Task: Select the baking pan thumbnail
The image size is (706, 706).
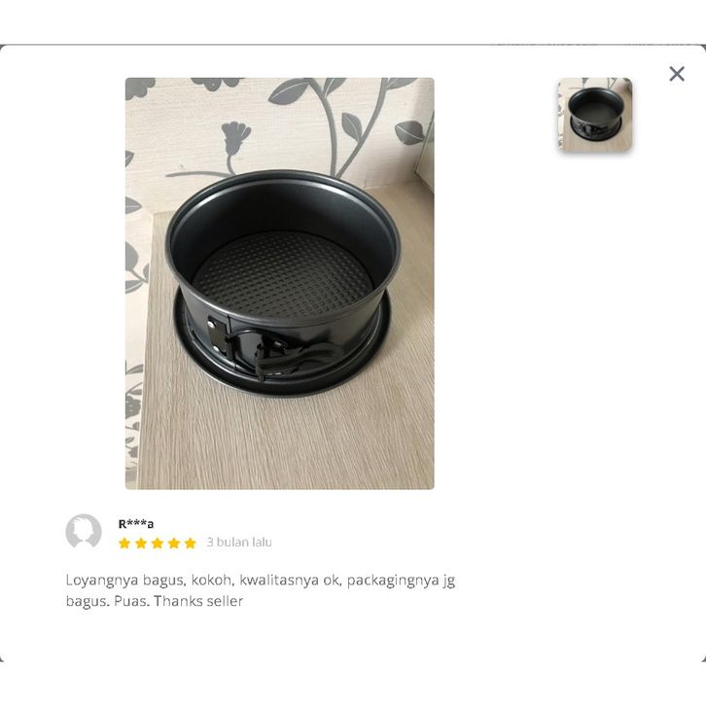Action: (x=594, y=115)
